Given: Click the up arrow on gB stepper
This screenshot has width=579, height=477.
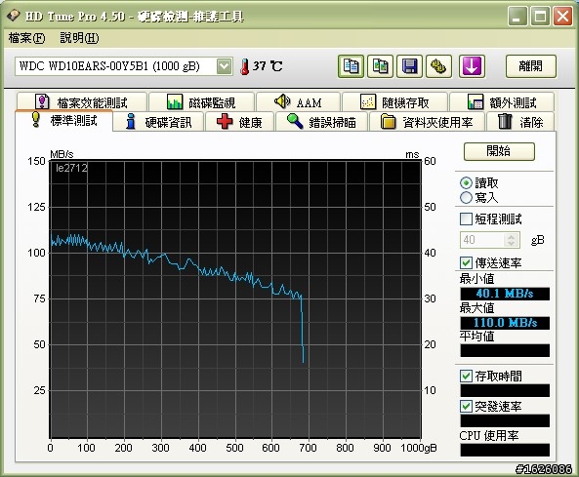Looking at the screenshot, I should pyautogui.click(x=511, y=236).
